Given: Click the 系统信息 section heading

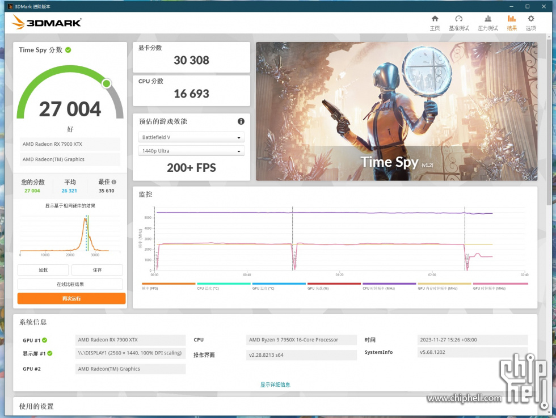Looking at the screenshot, I should (33, 322).
